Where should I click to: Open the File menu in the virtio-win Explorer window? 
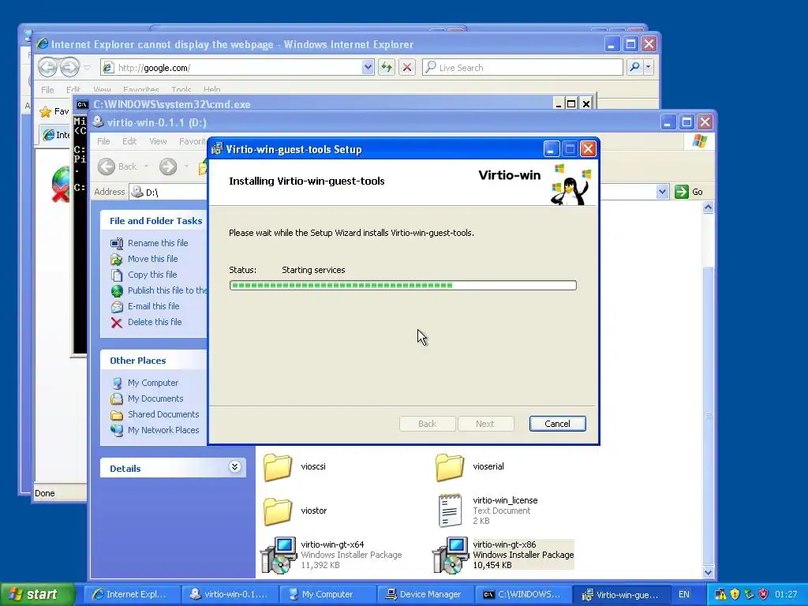point(103,141)
